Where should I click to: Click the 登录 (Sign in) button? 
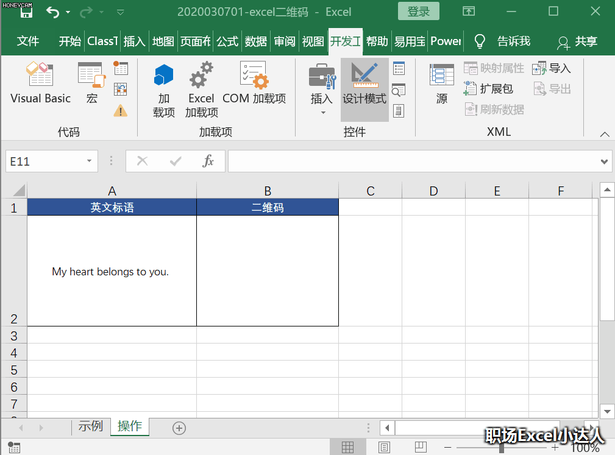(x=418, y=11)
